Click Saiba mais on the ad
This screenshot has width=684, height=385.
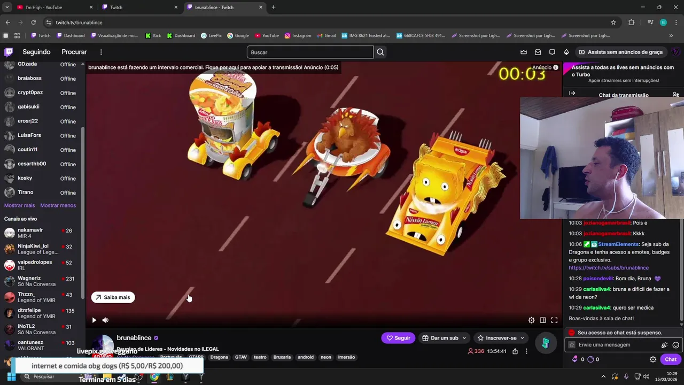113,297
